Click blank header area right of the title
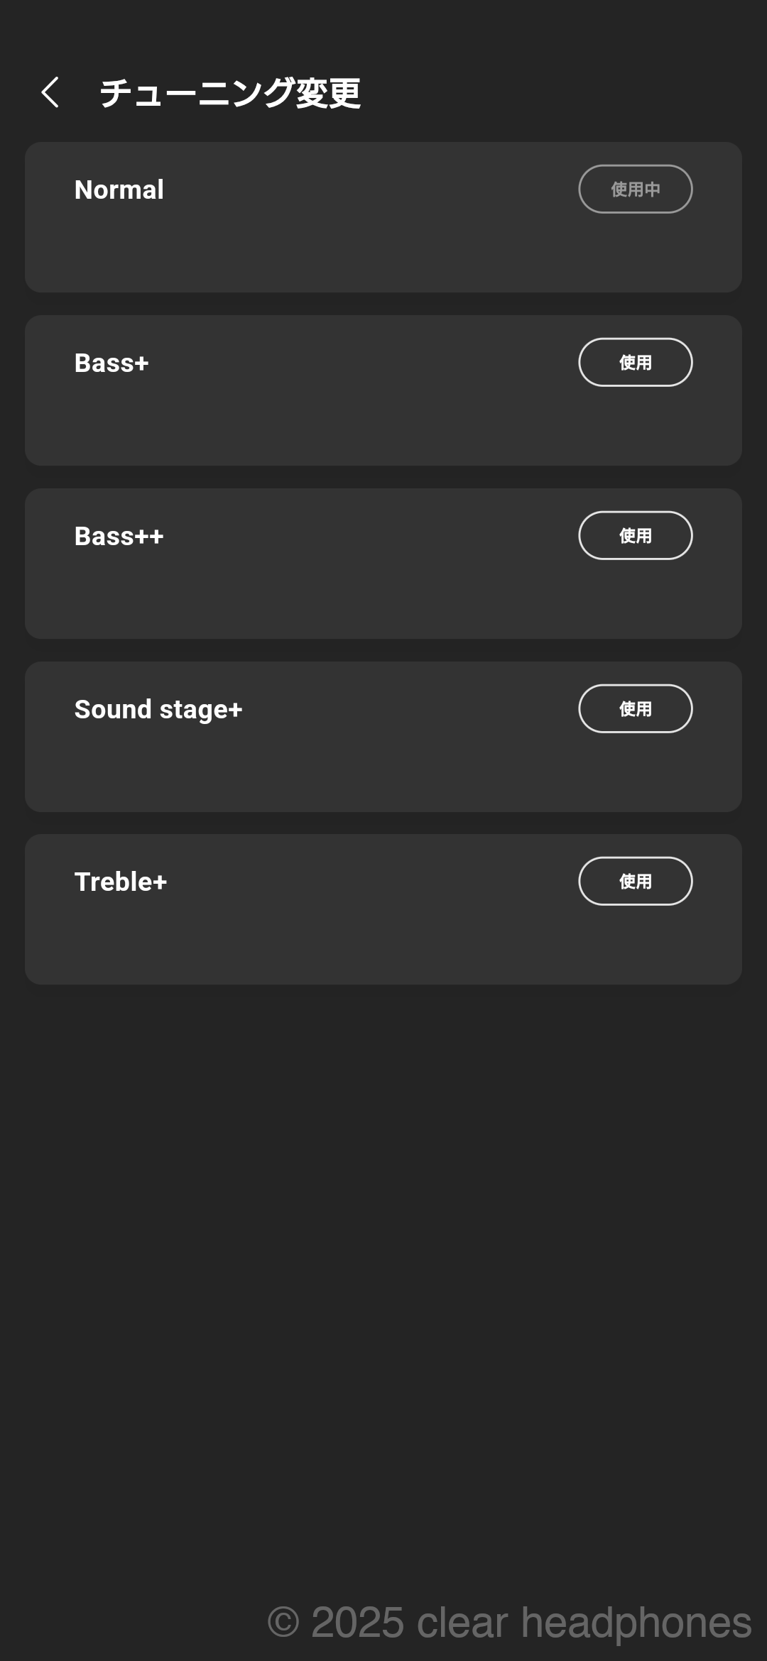The image size is (767, 1661). click(568, 92)
